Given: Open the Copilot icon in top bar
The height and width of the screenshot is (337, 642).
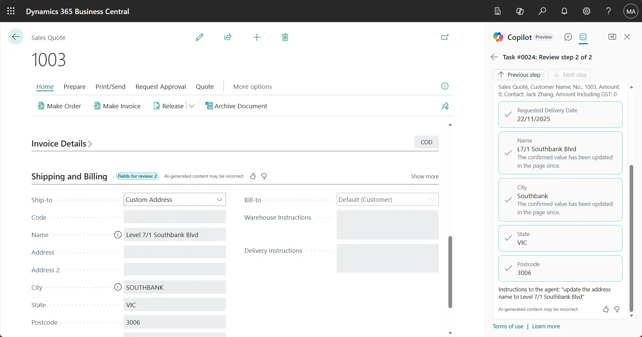Looking at the screenshot, I should pos(520,11).
